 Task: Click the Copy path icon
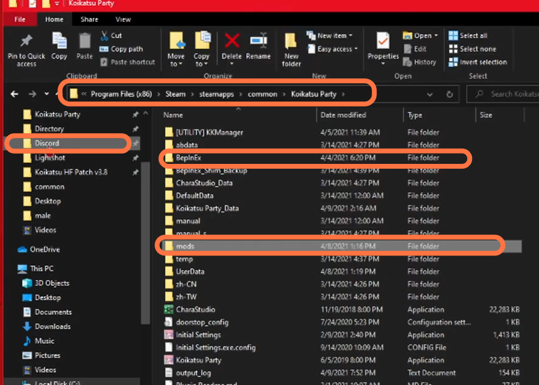104,49
